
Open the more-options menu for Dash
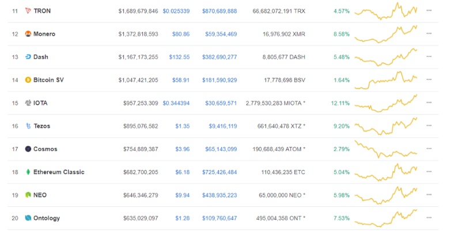[429, 56]
